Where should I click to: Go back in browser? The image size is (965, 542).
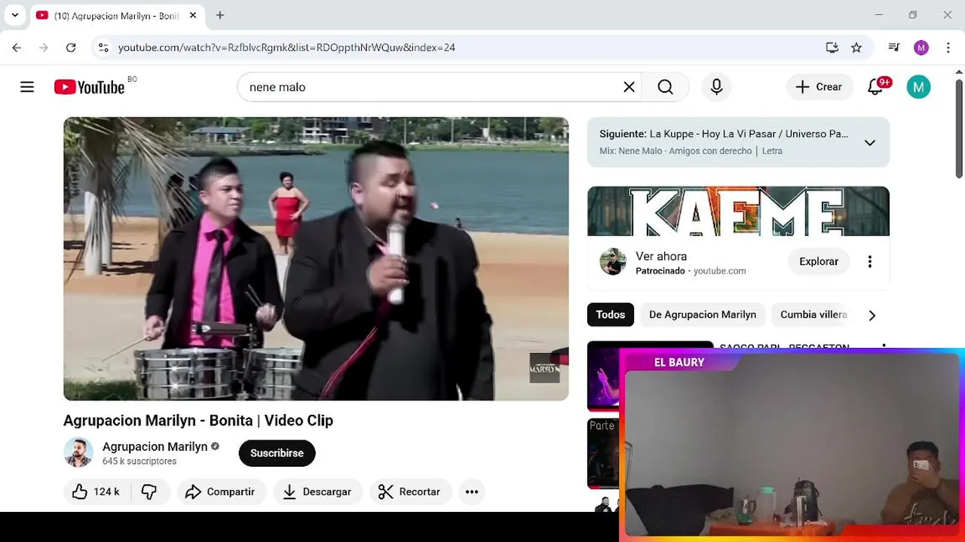point(17,47)
